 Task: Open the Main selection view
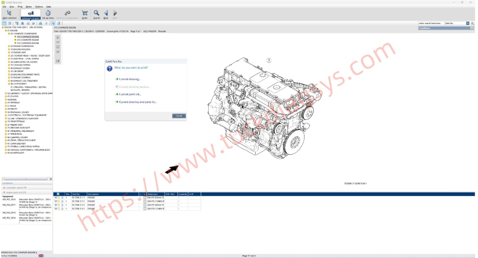point(10,14)
